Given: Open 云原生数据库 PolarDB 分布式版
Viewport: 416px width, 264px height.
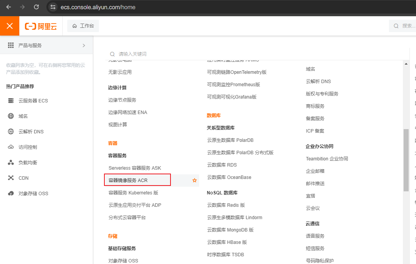Looking at the screenshot, I should coord(240,153).
